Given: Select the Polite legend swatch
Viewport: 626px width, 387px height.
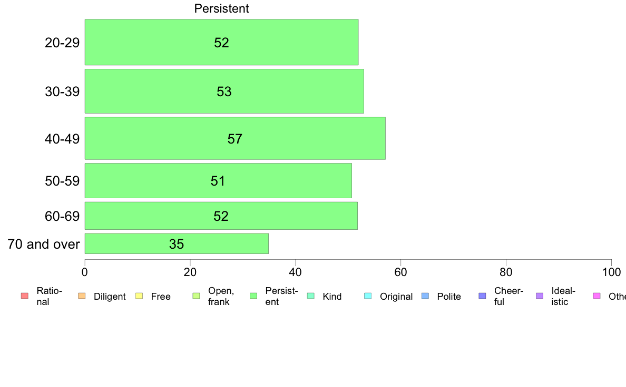Looking at the screenshot, I should [425, 296].
